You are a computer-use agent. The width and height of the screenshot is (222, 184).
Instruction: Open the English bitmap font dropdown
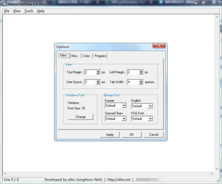pyautogui.click(x=150, y=106)
